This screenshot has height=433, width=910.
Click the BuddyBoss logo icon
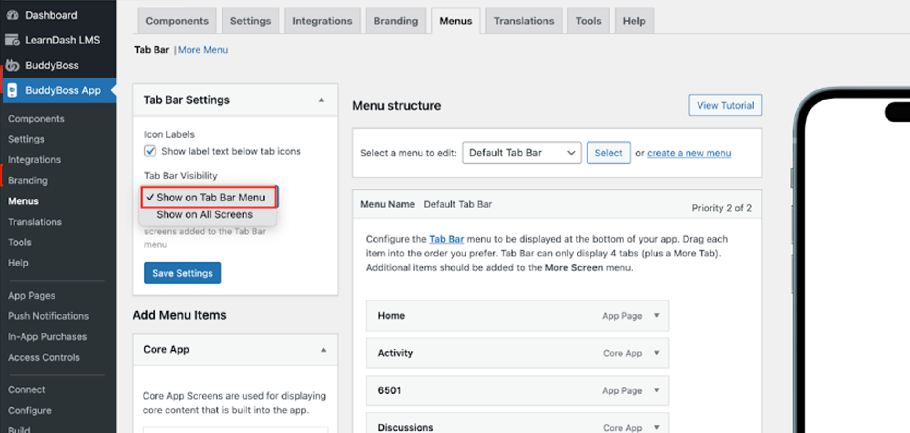(12, 65)
